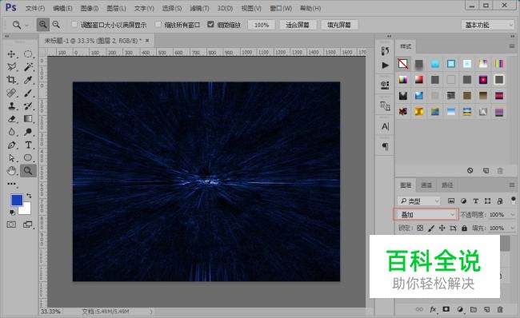This screenshot has height=318, width=520.
Task: Open the workspace switcher dropdown
Action: 488,25
